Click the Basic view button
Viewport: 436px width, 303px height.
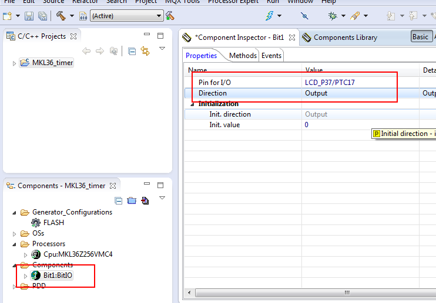click(421, 36)
